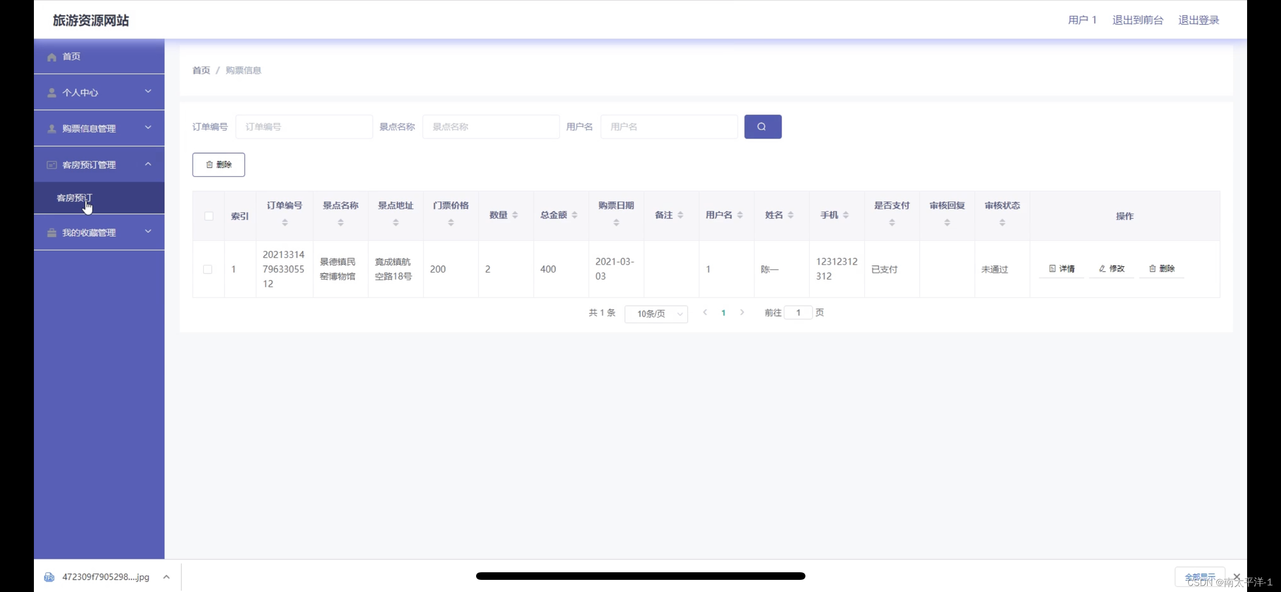1281x592 pixels.
Task: Sort by 审核回复 column arrows
Action: coord(947,223)
